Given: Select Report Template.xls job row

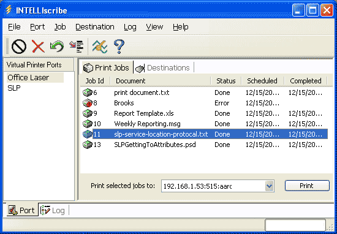Looking at the screenshot, I should click(205, 113).
